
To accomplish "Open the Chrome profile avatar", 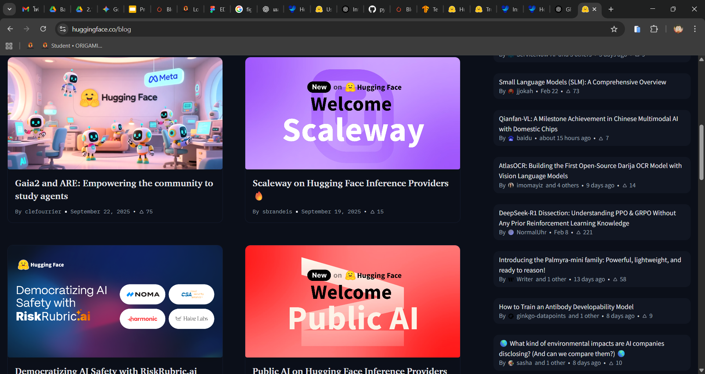I will pos(678,29).
